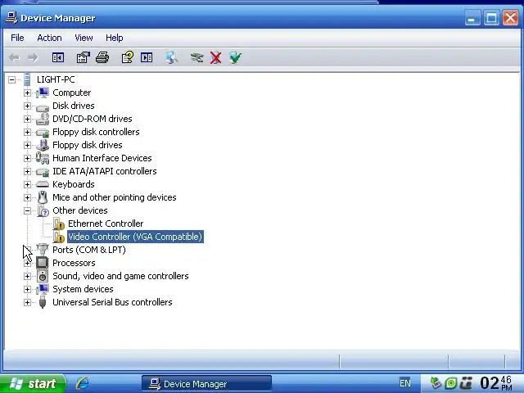This screenshot has width=524, height=393.
Task: Launch Internet Explorer from quick launch
Action: (82, 383)
